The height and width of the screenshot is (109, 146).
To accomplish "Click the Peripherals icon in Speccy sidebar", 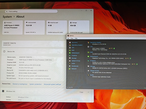I will click(x=70, y=66).
